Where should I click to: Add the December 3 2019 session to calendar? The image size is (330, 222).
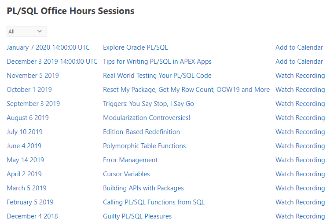point(299,62)
